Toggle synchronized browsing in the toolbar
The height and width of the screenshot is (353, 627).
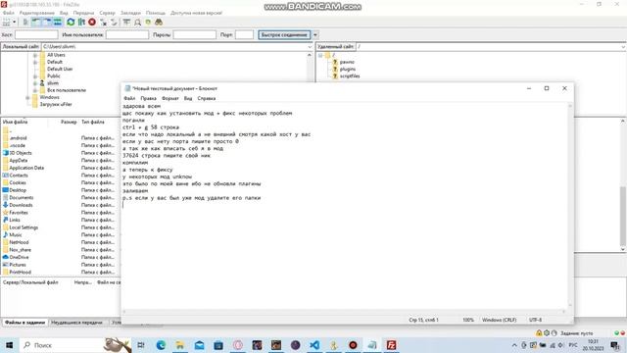[148, 22]
